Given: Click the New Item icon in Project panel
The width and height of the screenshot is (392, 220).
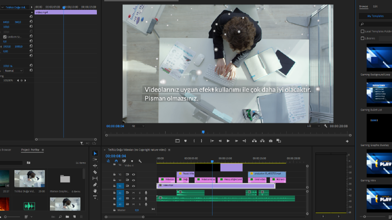Looking at the screenshot, I should click(74, 217).
